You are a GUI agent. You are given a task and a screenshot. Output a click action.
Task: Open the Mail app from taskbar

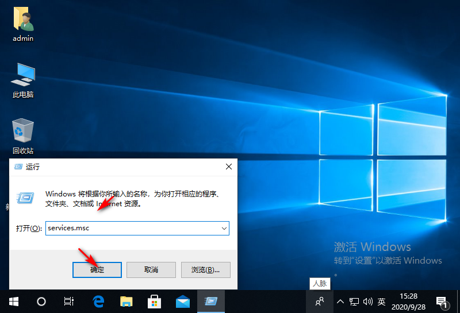tap(183, 301)
